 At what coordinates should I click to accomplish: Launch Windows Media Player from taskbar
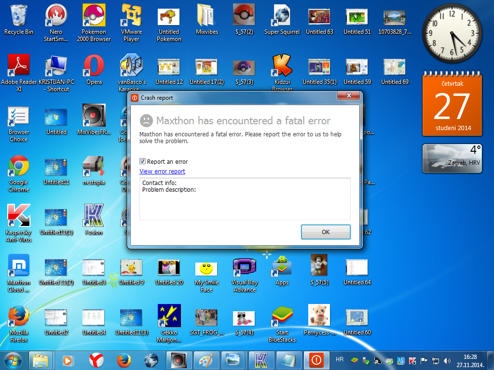pos(68,360)
